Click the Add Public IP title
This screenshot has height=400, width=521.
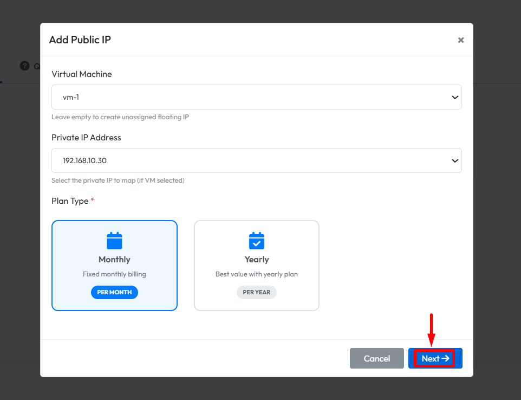click(x=80, y=40)
